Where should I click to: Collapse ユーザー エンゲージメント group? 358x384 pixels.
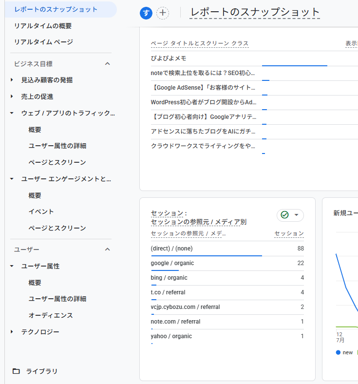12,179
